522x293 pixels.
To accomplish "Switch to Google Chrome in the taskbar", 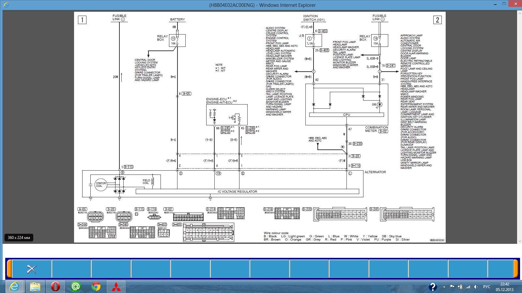I will 96,287.
